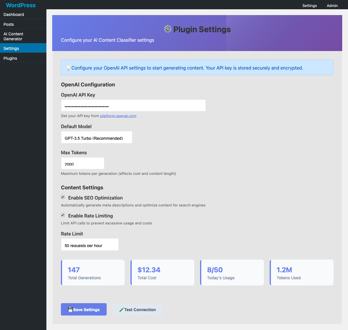This screenshot has width=348, height=330.
Task: Disable the Enable SEO Optimization checkbox
Action: (63, 197)
